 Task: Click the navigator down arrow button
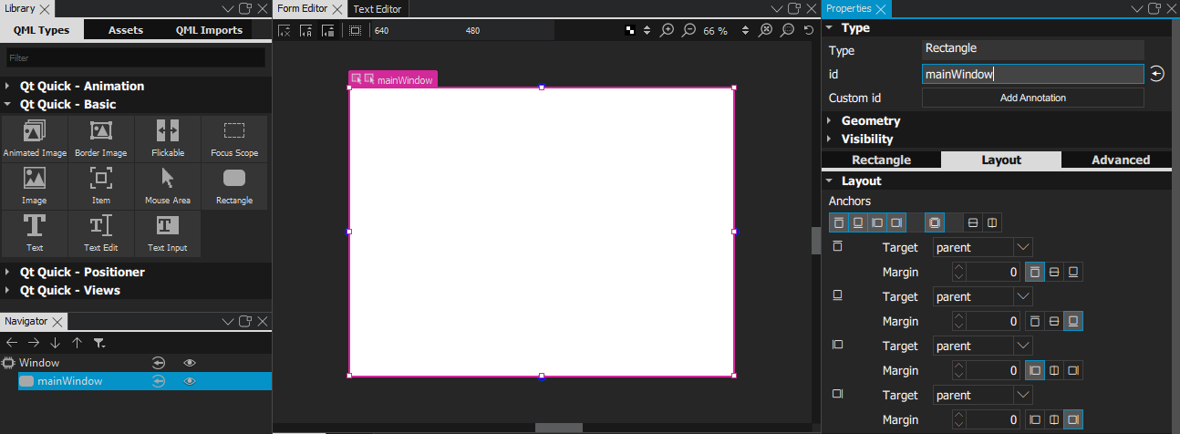[x=55, y=343]
